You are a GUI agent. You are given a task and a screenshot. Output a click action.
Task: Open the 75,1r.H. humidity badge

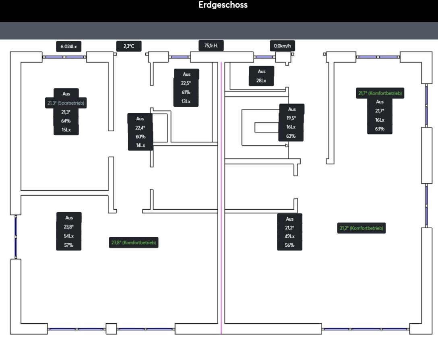point(211,46)
